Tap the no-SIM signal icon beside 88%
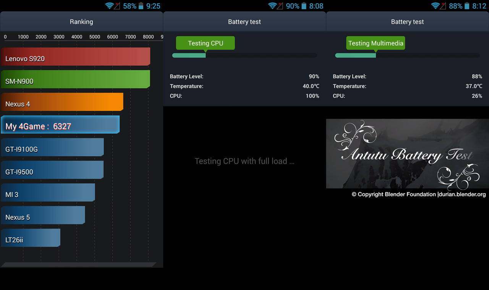 click(443, 6)
